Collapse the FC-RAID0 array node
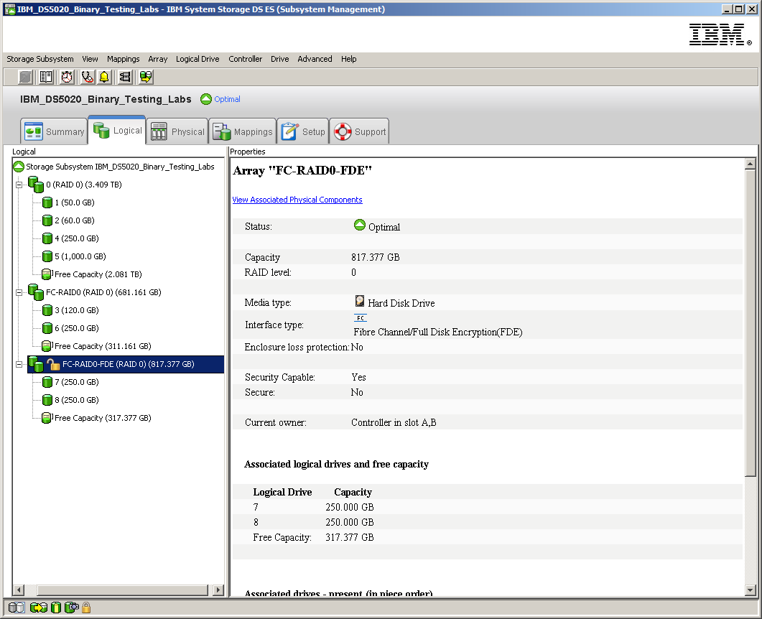Image resolution: width=762 pixels, height=619 pixels. [19, 292]
